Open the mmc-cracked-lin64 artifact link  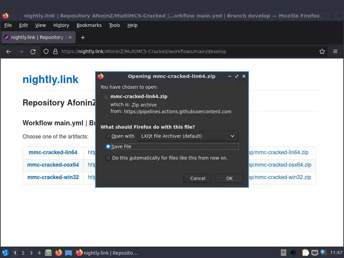coord(53,152)
